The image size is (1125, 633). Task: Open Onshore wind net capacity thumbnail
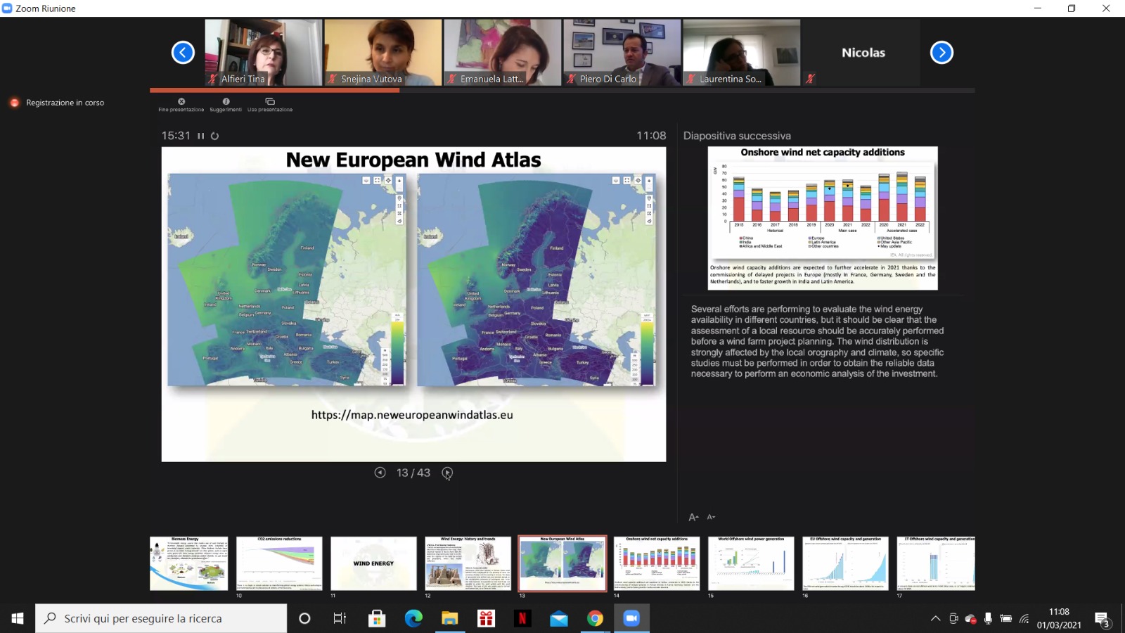pyautogui.click(x=657, y=563)
